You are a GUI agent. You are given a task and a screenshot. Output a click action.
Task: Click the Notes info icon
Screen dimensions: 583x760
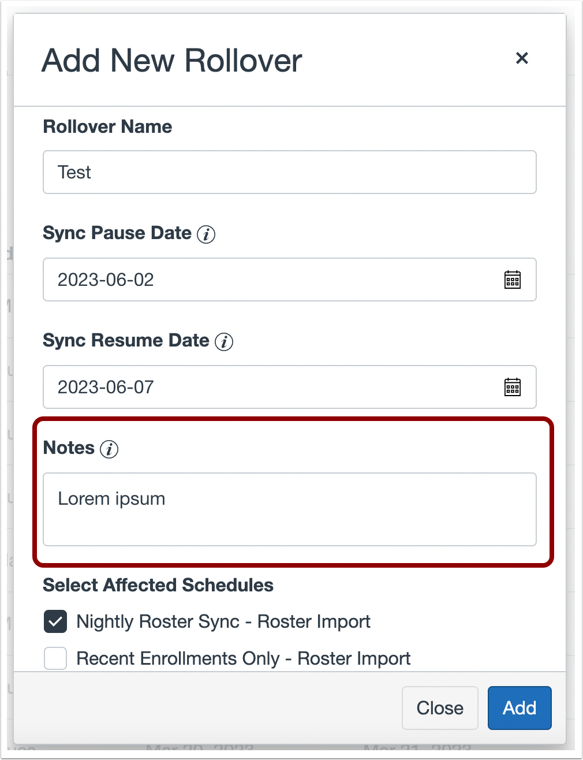[109, 449]
